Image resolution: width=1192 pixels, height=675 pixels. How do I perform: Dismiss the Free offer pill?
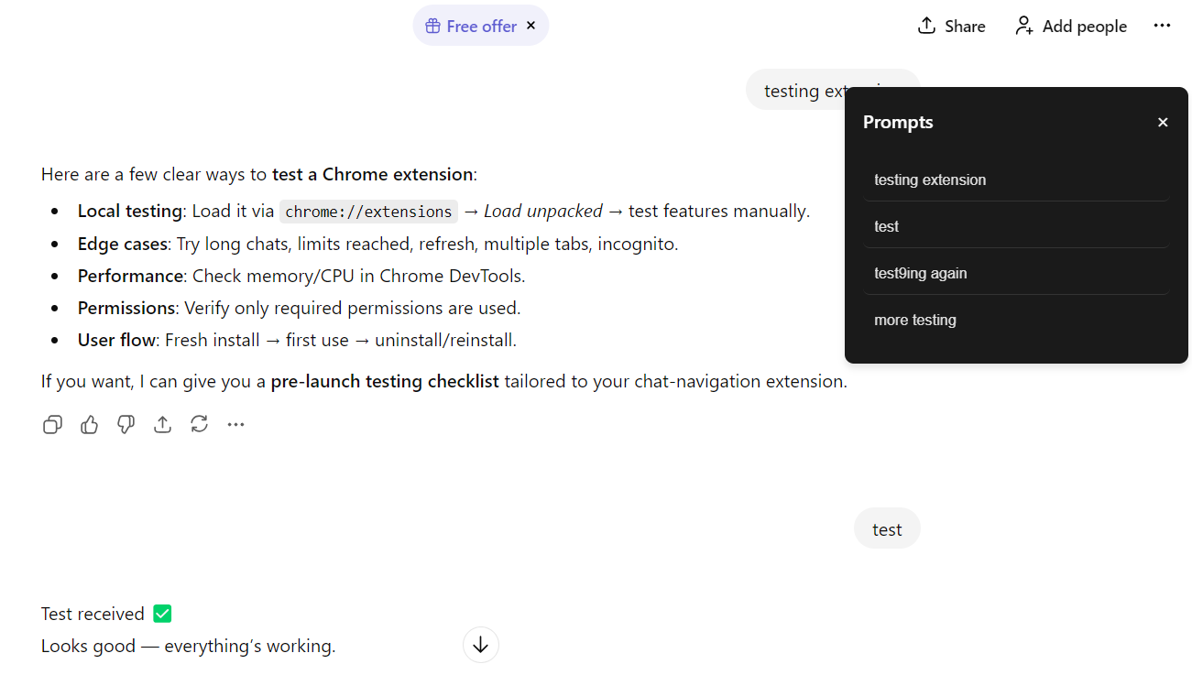click(530, 26)
